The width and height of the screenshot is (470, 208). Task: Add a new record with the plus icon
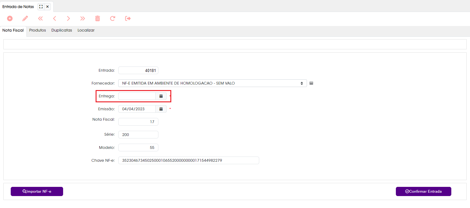[x=10, y=18]
